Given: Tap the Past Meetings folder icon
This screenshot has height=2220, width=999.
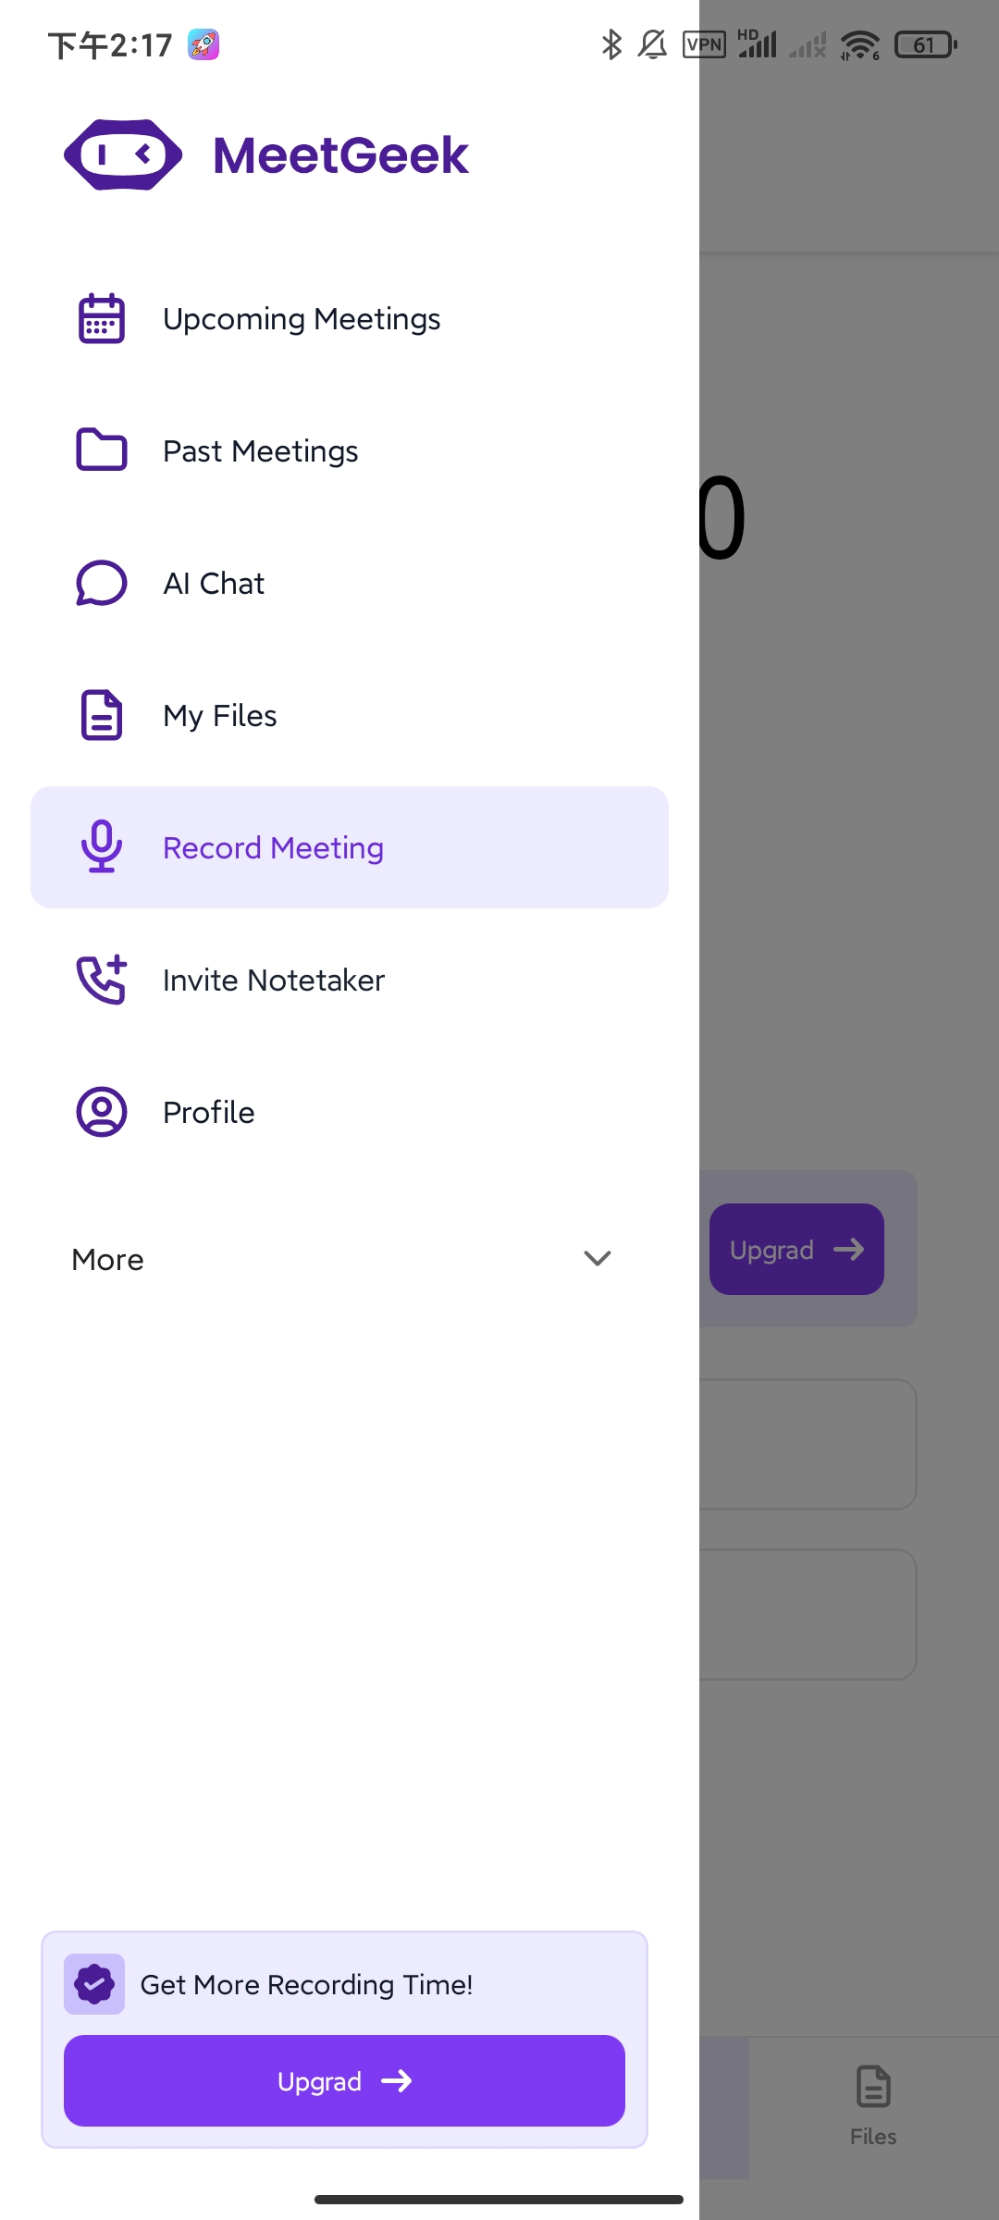Looking at the screenshot, I should [x=102, y=450].
